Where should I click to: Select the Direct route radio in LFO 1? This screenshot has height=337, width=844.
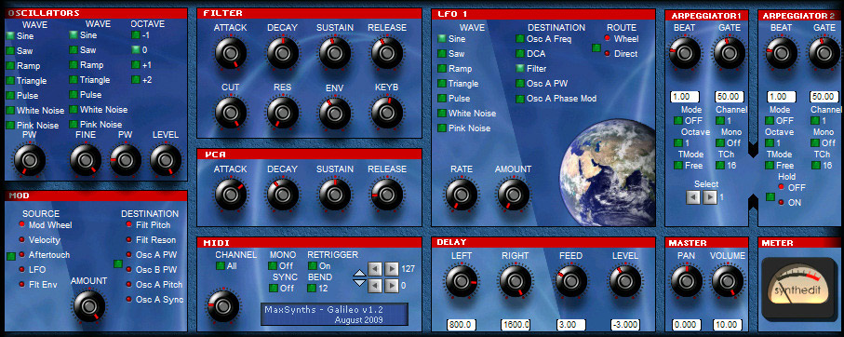point(607,54)
